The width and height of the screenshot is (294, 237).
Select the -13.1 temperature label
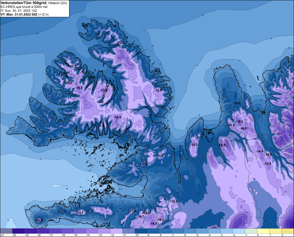pyautogui.click(x=80, y=213)
